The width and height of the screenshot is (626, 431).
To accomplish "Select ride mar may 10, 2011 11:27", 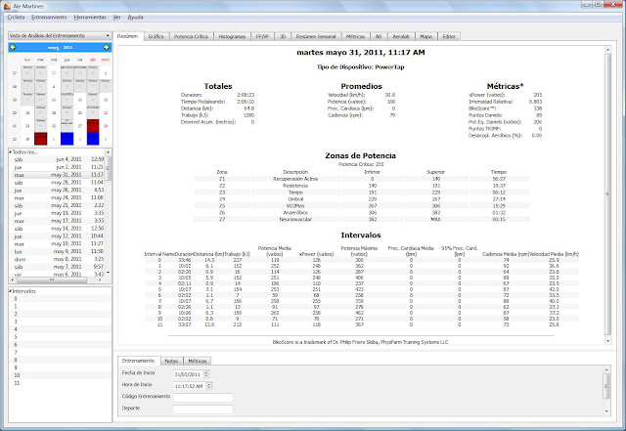I will click(x=59, y=243).
